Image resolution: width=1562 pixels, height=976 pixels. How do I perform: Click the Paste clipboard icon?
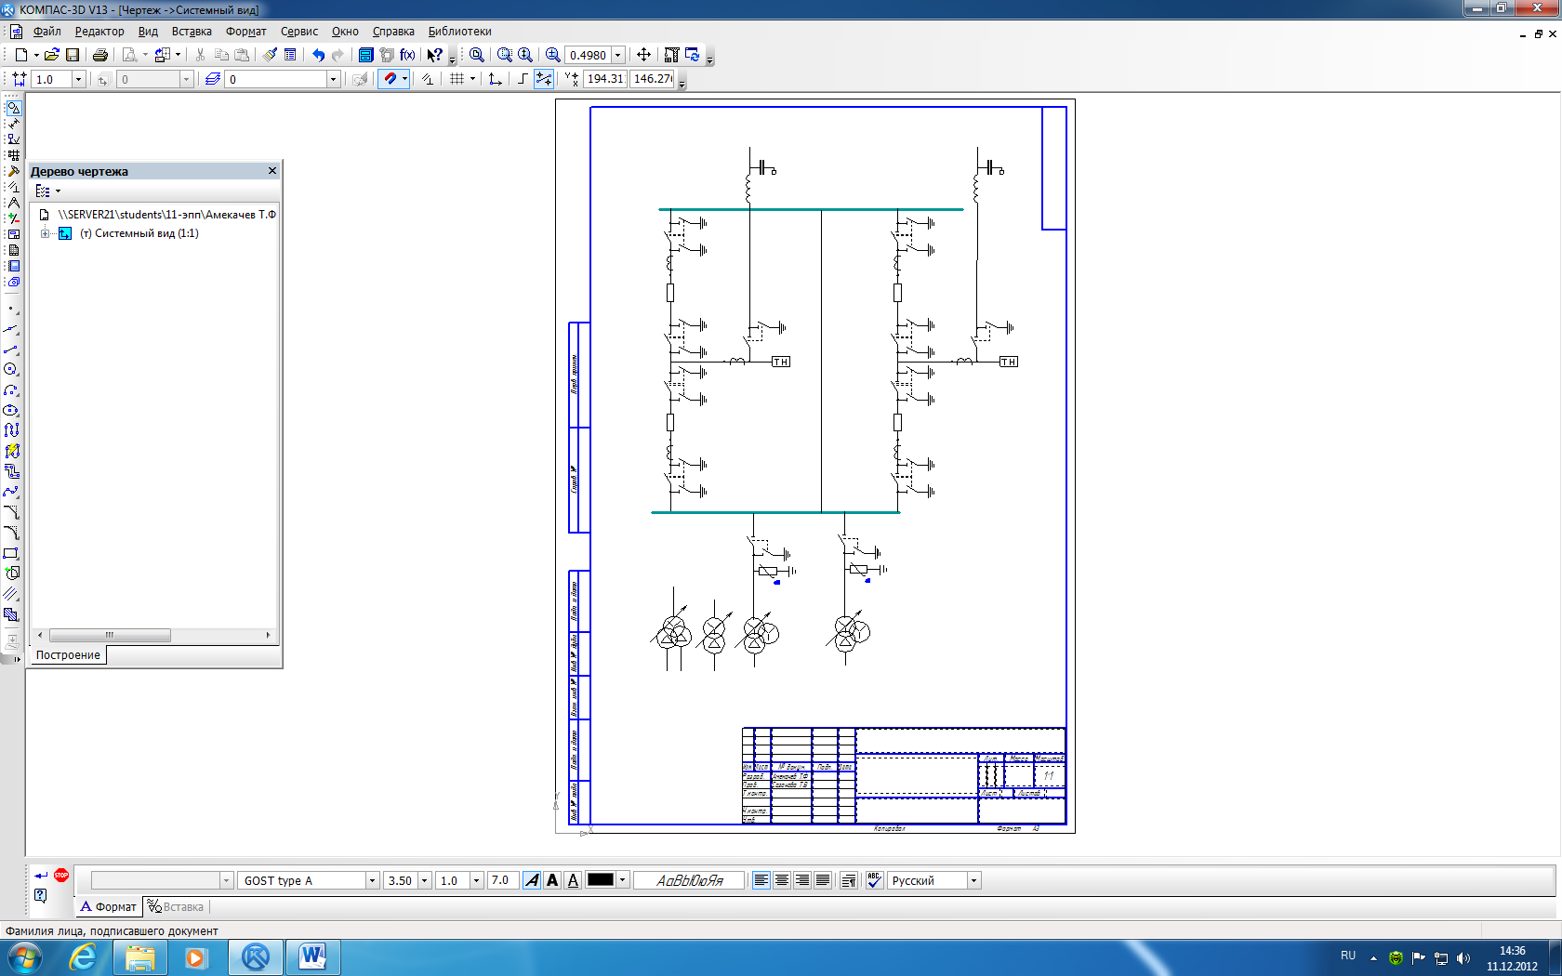click(242, 55)
